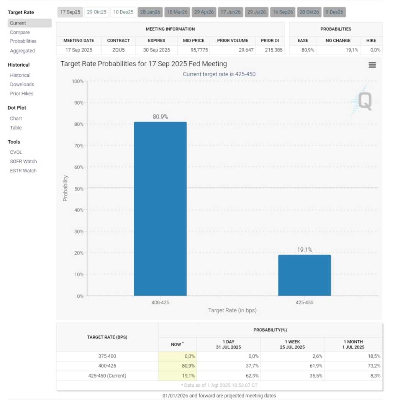Open Downloads in the sidebar
This screenshot has height=404, width=395.
tap(22, 84)
